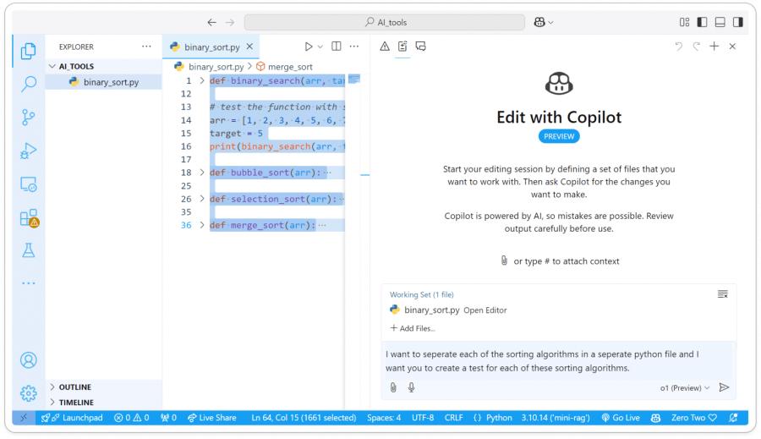The height and width of the screenshot is (439, 761).
Task: Open Customize Layout control
Action: click(x=684, y=22)
